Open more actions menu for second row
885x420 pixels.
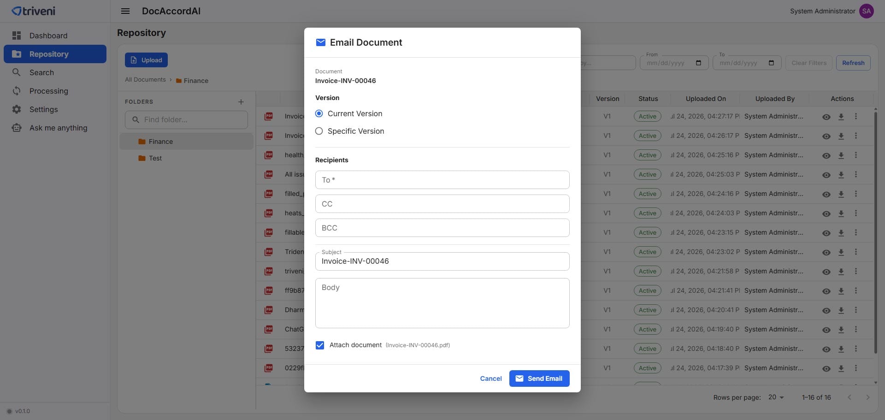click(x=856, y=136)
